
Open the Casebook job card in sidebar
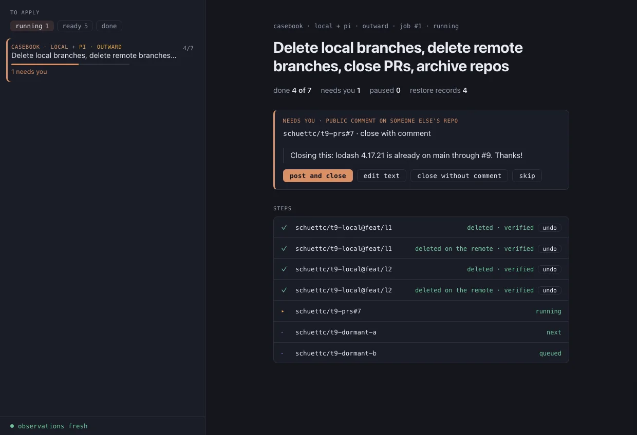[x=102, y=60]
